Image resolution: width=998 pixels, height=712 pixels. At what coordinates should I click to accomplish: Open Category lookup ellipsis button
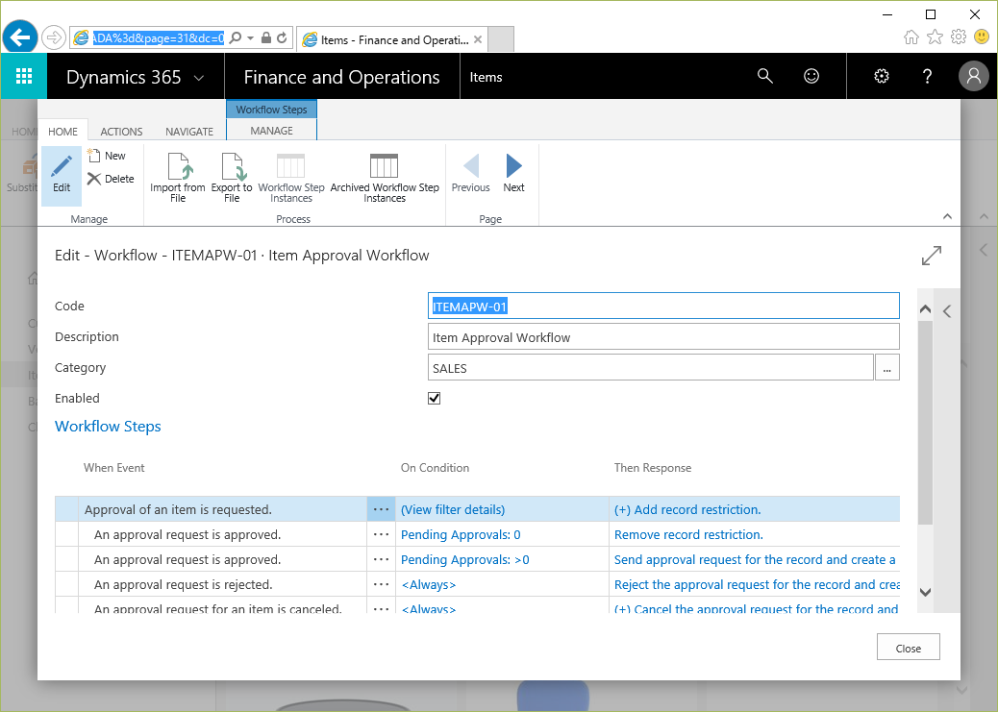(887, 368)
